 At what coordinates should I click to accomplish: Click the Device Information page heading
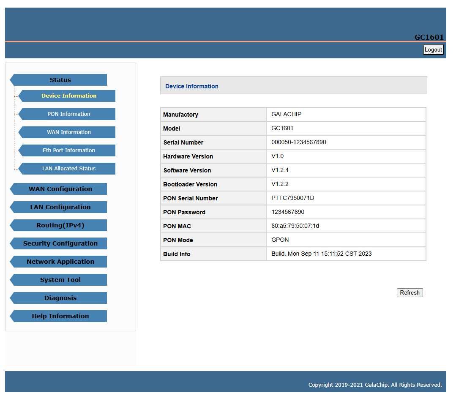click(x=192, y=86)
